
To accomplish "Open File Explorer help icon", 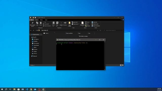I will pyautogui.click(x=123, y=20).
